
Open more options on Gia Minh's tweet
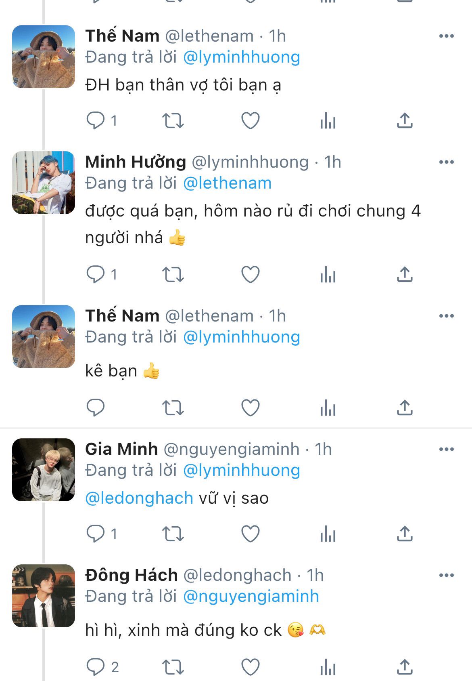(446, 449)
